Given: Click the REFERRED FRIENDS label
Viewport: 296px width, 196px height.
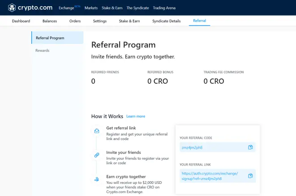Looking at the screenshot, I should pos(105,72).
